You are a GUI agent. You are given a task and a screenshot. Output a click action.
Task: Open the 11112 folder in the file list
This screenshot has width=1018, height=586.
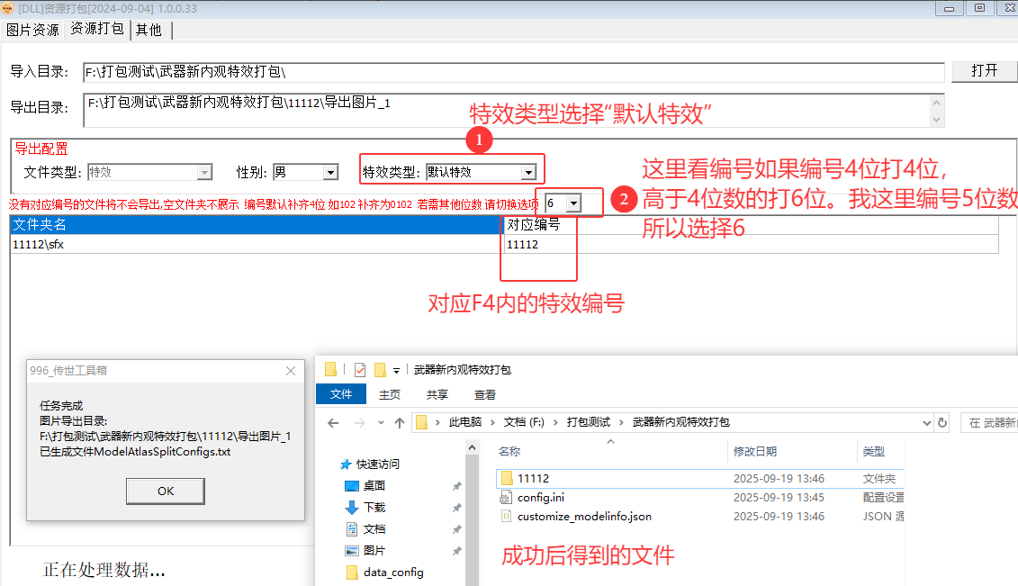pyautogui.click(x=533, y=478)
